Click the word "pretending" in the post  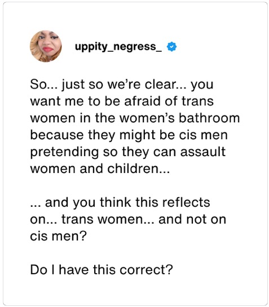(x=64, y=152)
